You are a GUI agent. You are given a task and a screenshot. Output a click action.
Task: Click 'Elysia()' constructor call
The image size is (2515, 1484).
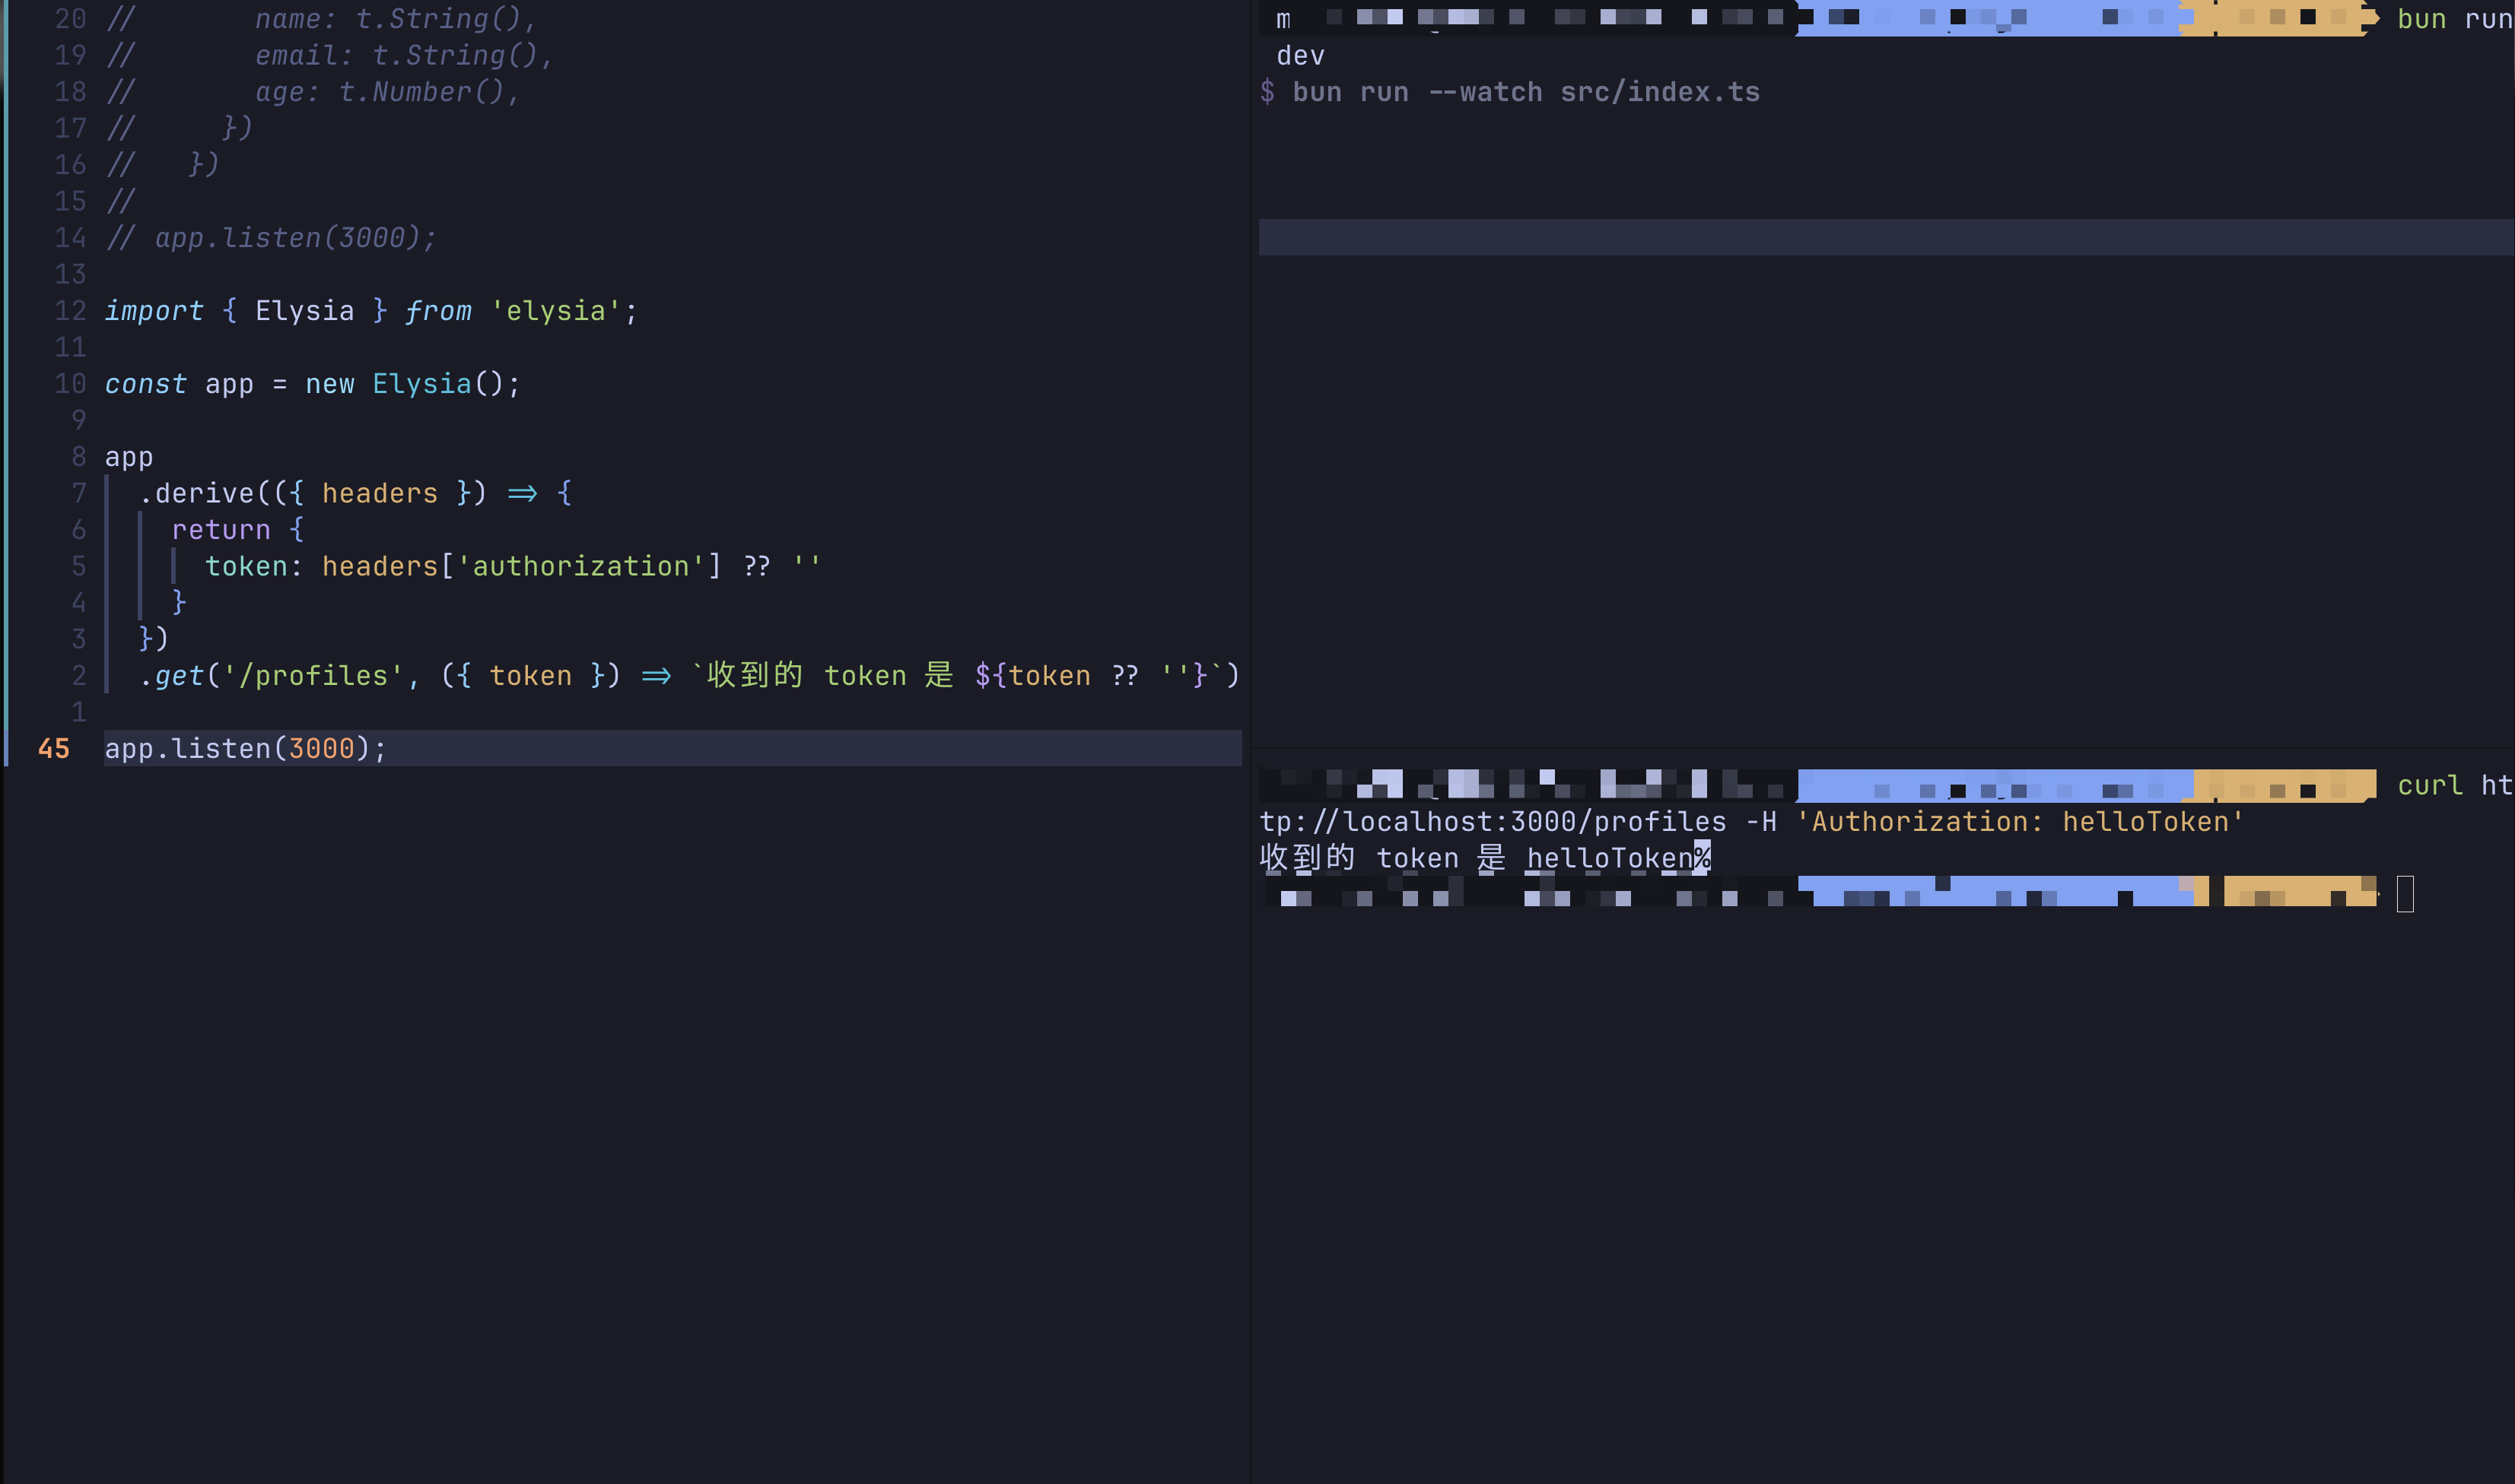click(438, 384)
